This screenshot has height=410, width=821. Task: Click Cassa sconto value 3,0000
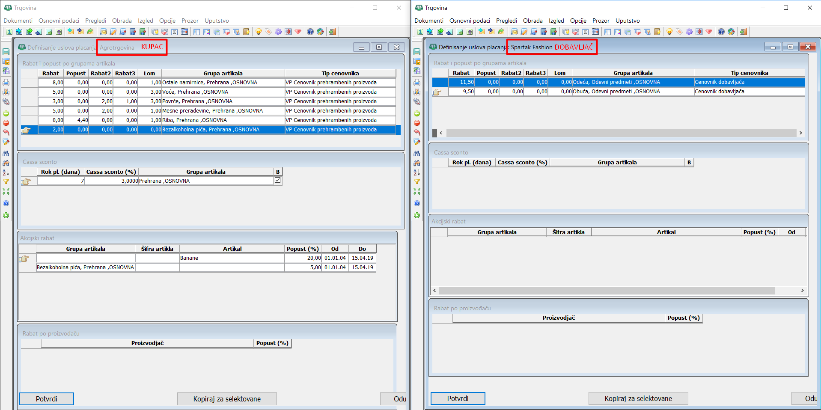pyautogui.click(x=111, y=181)
